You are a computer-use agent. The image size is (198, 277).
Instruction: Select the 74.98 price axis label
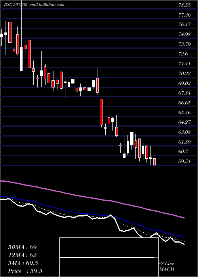click(185, 34)
